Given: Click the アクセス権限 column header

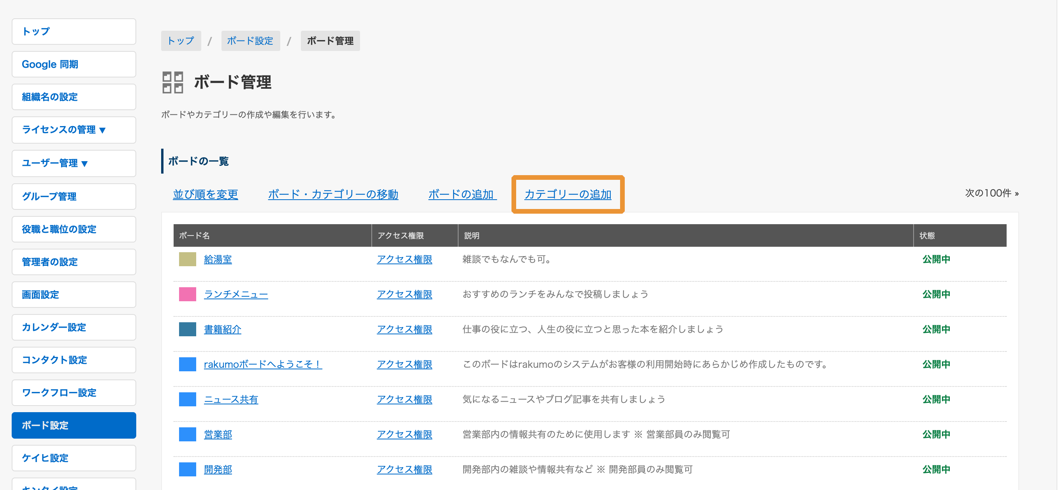Looking at the screenshot, I should [415, 235].
